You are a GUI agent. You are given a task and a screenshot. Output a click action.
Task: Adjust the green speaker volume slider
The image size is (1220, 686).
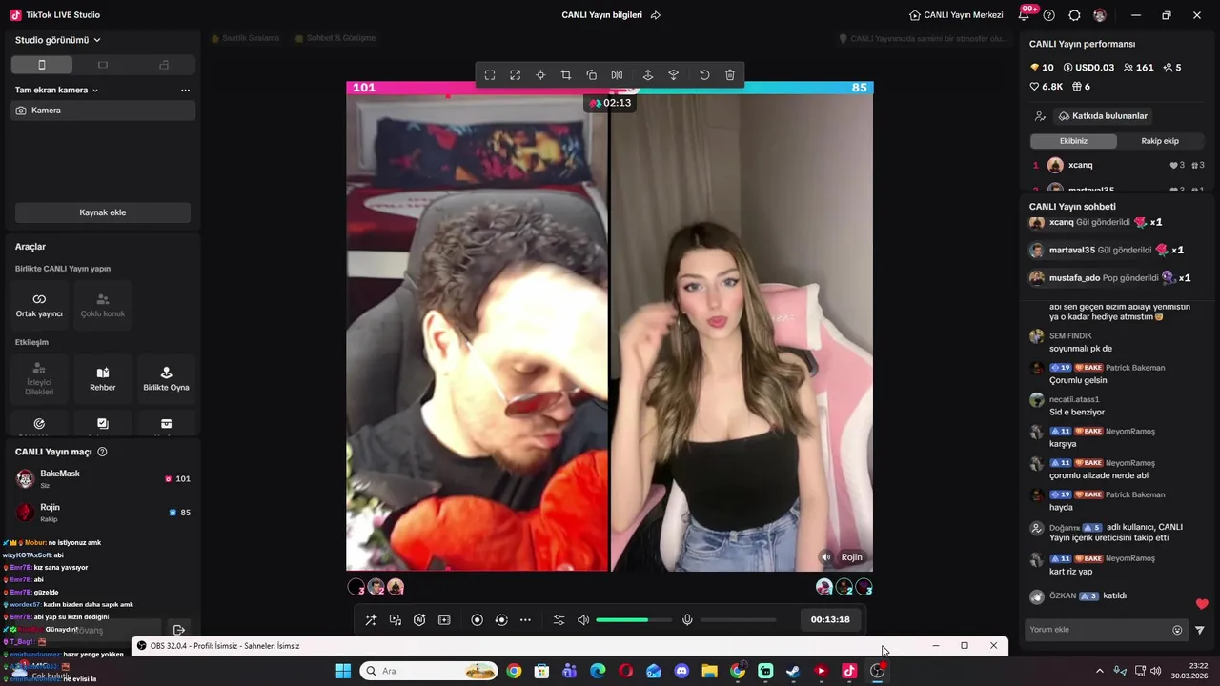point(635,620)
